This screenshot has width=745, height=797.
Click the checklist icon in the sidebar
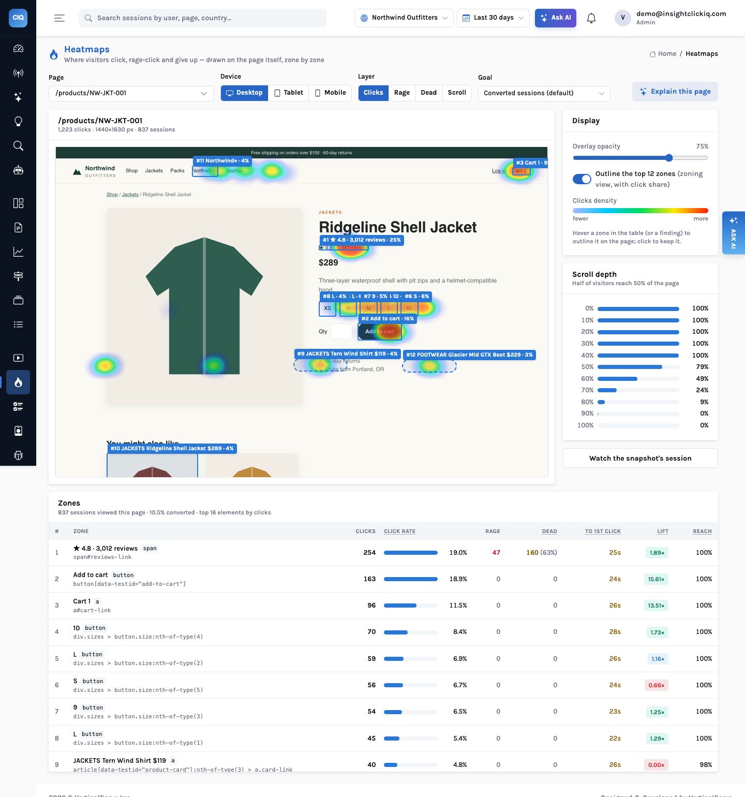point(18,407)
